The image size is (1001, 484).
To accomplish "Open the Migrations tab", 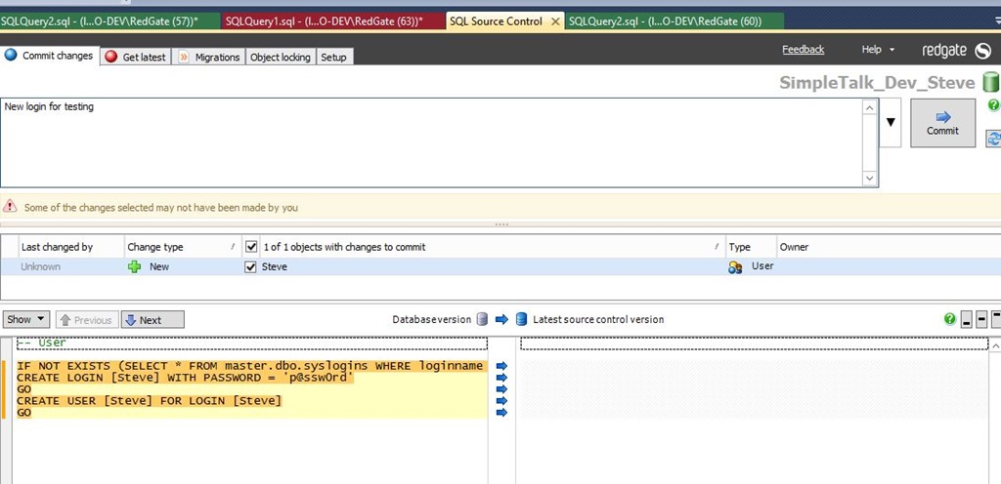I will [209, 57].
